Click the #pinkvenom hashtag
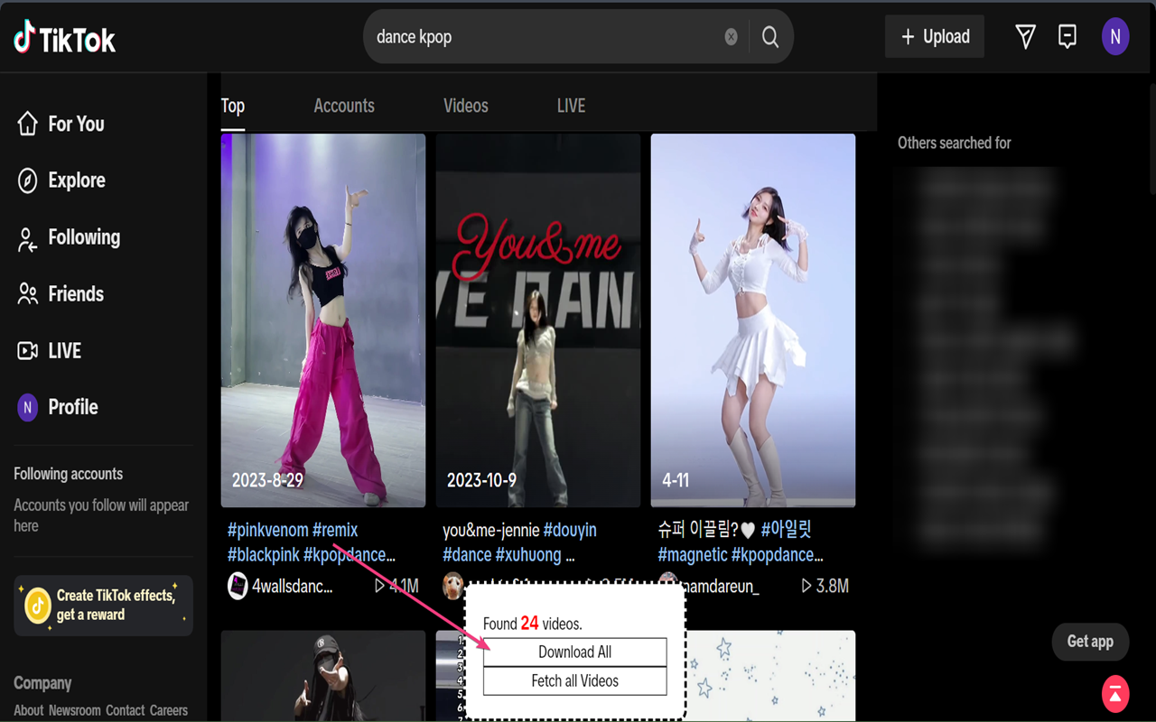Screen dimensions: 1156x722 tap(268, 530)
